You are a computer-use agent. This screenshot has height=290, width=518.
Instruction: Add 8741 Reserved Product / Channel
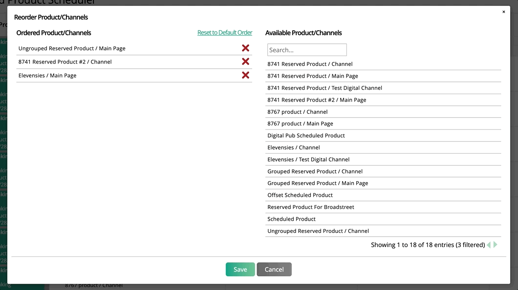coord(310,64)
